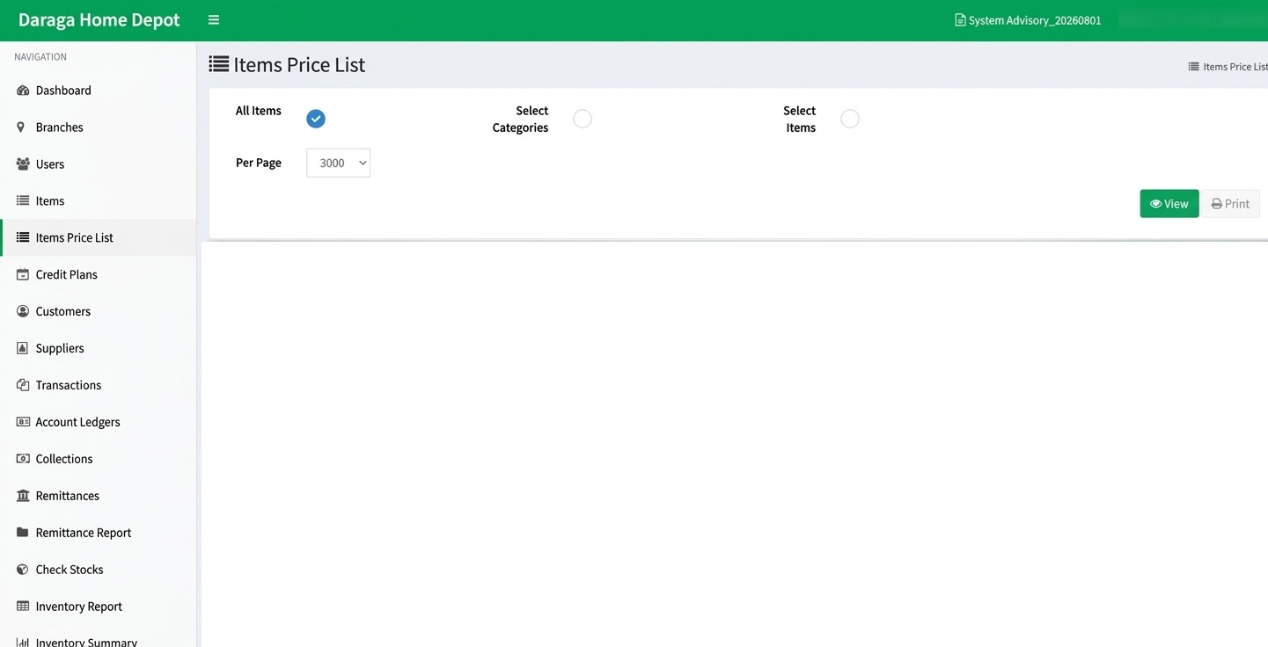
Task: Click the Credit Plans calendar icon
Action: tap(23, 275)
